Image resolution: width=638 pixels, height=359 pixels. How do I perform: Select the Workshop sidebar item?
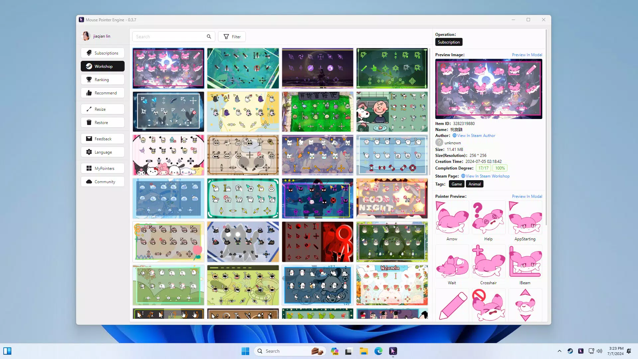pyautogui.click(x=102, y=66)
